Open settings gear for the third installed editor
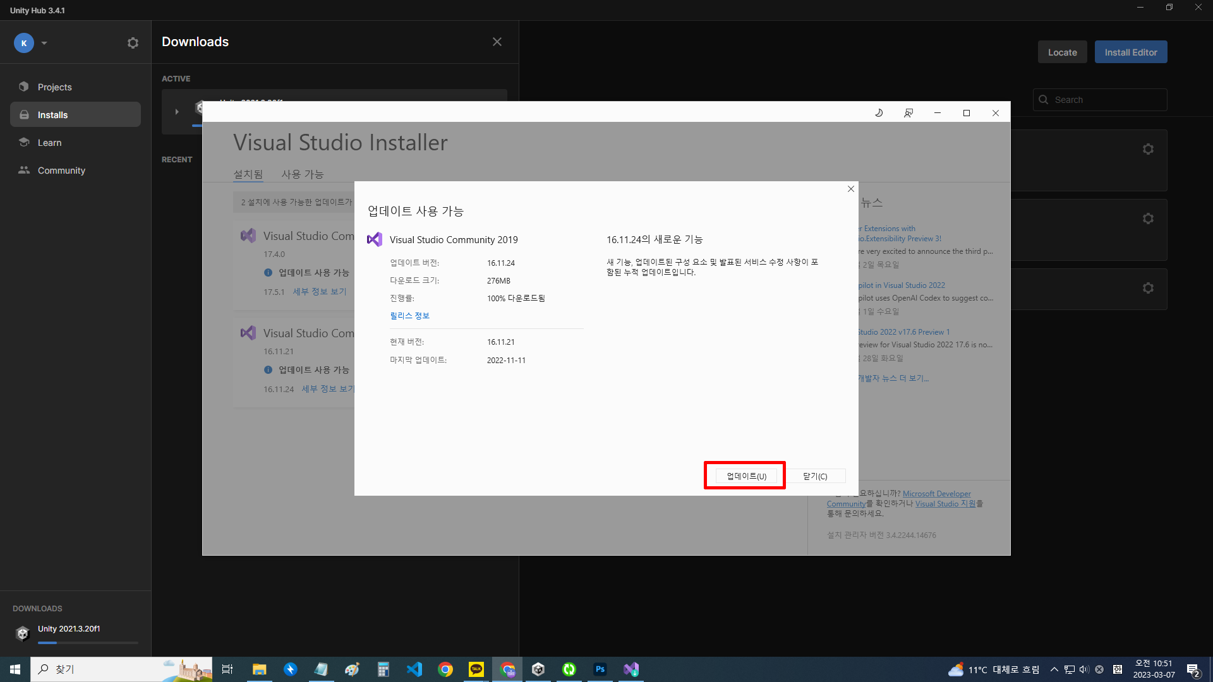 tap(1148, 288)
